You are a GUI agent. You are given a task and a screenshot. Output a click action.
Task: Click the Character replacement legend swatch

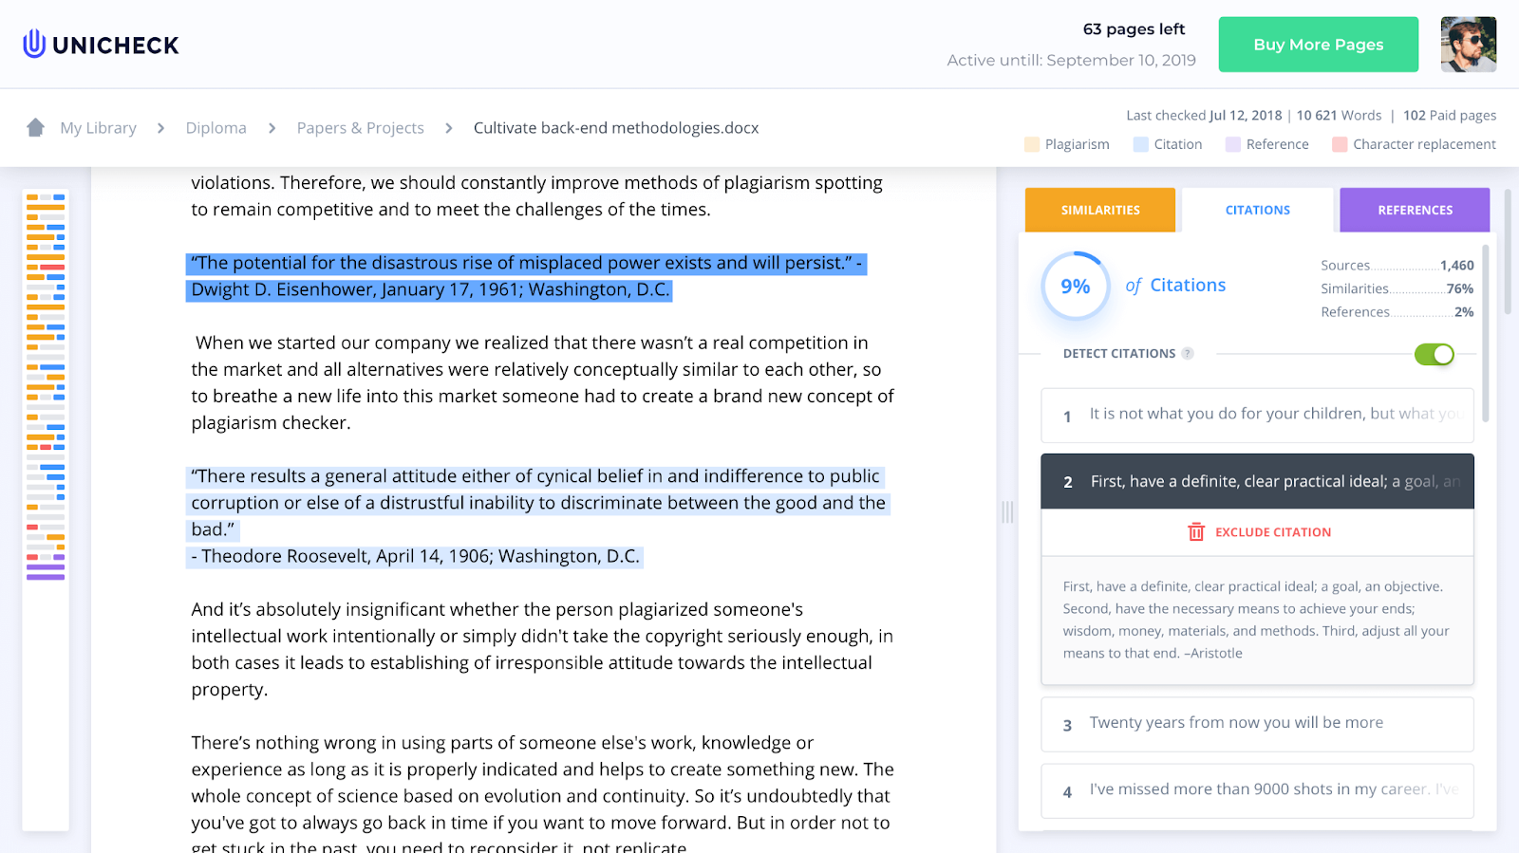click(x=1340, y=144)
